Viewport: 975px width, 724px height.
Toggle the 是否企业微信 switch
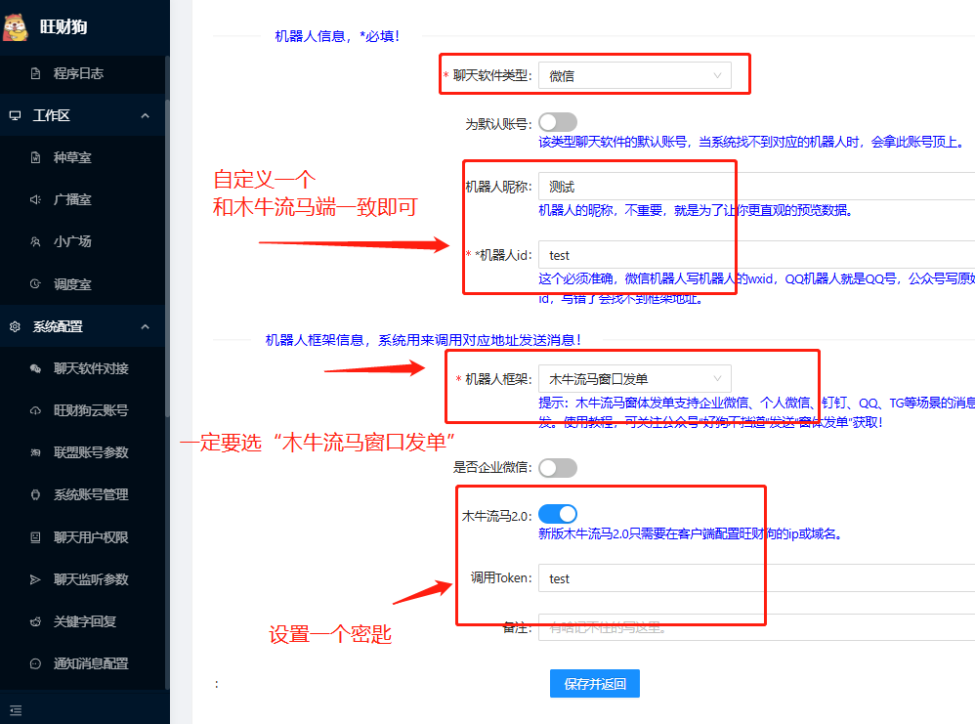pyautogui.click(x=558, y=468)
